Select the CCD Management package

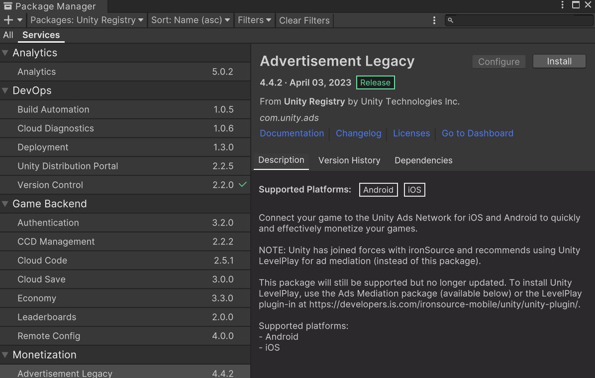(125, 241)
